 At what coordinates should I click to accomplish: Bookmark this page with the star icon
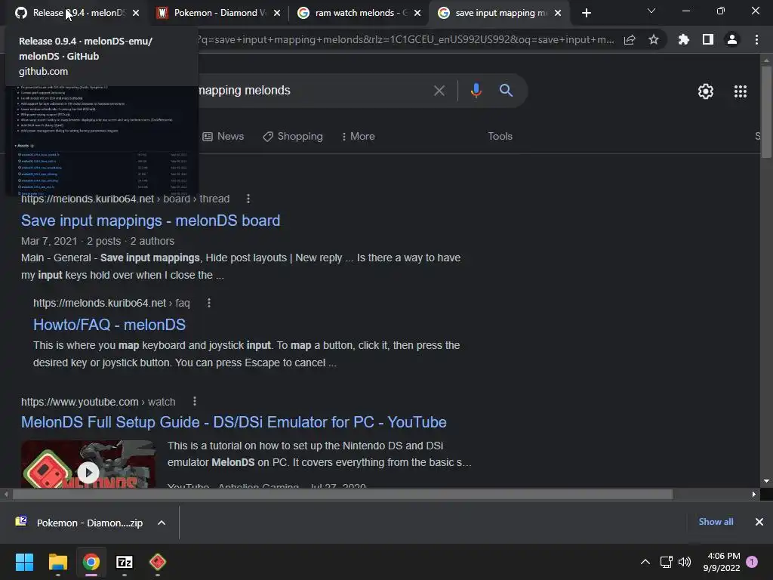coord(653,39)
